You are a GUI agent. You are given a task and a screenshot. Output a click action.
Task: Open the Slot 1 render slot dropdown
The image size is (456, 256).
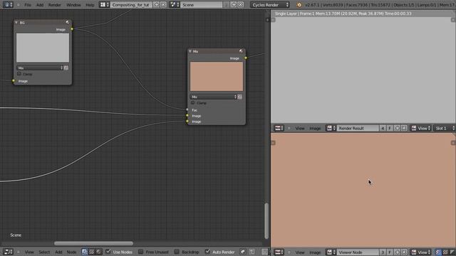[444, 128]
